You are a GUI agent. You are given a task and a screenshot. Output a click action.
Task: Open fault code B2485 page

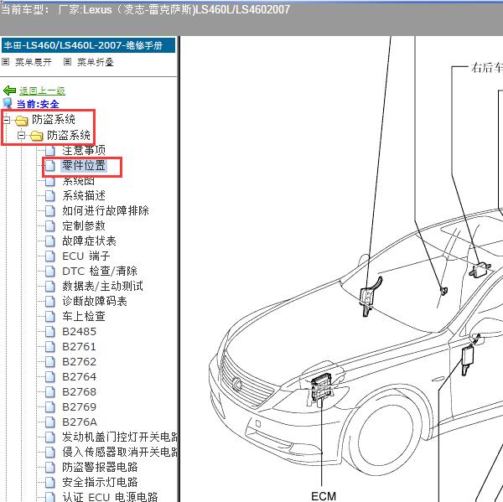tap(80, 331)
